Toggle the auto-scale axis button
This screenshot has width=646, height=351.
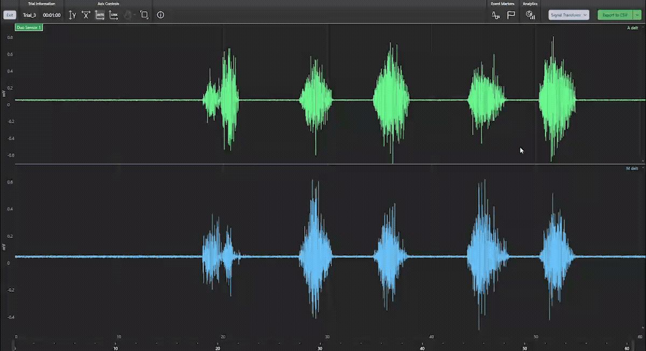point(100,15)
